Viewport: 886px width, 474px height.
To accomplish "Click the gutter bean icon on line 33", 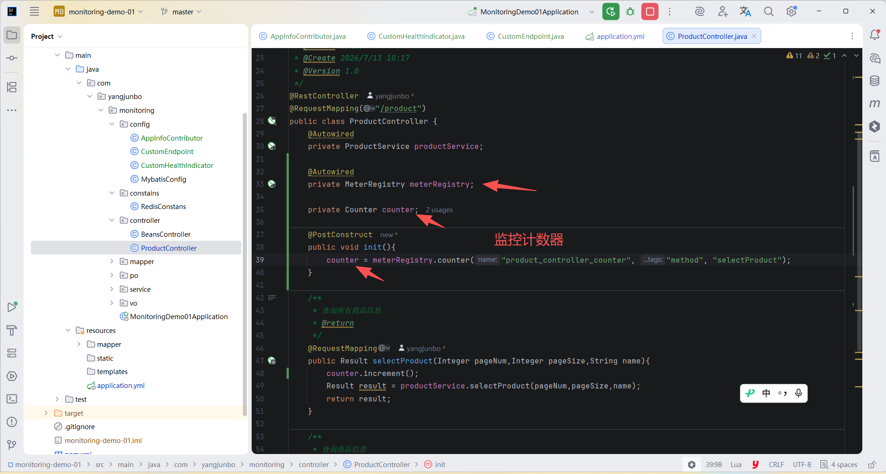I will [272, 184].
